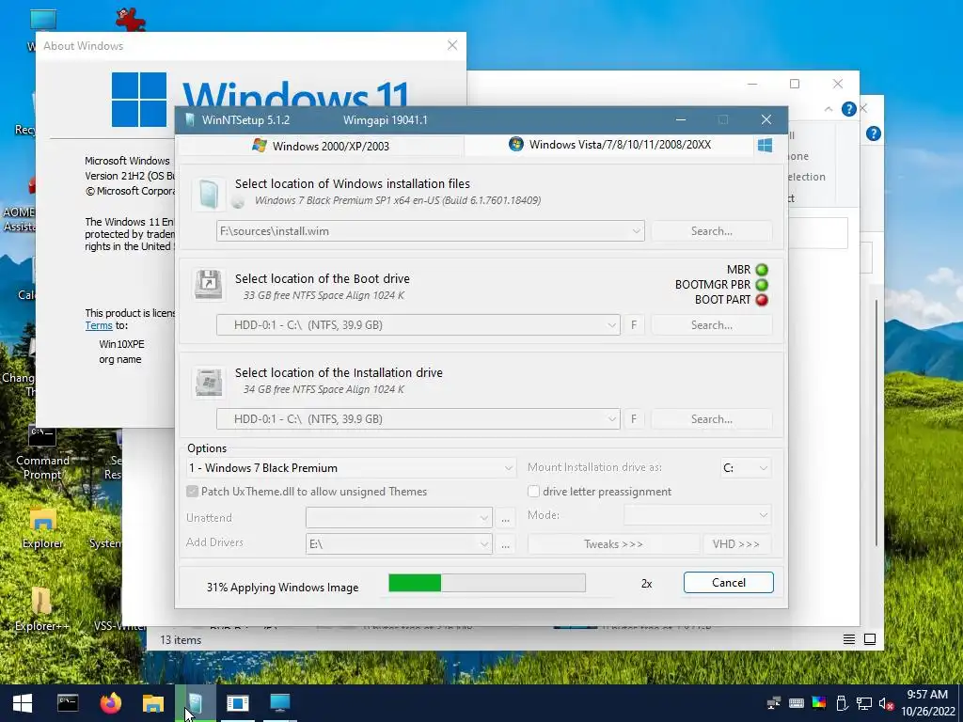The image size is (963, 722).
Task: Browse for drivers folder ellipsis button
Action: click(505, 544)
